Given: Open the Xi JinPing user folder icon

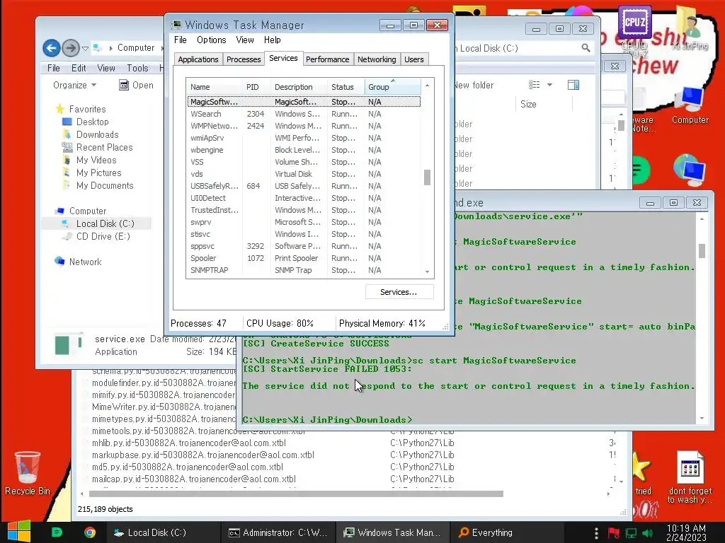Looking at the screenshot, I should pos(690,28).
